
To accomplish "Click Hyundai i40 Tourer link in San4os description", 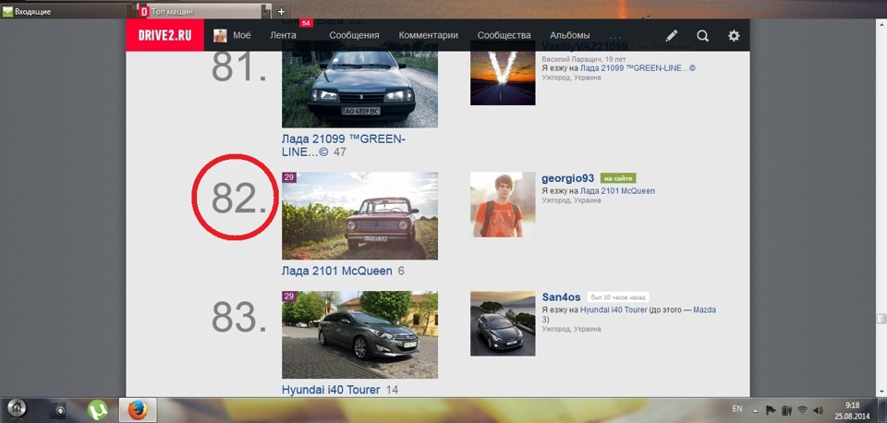I will coord(614,310).
